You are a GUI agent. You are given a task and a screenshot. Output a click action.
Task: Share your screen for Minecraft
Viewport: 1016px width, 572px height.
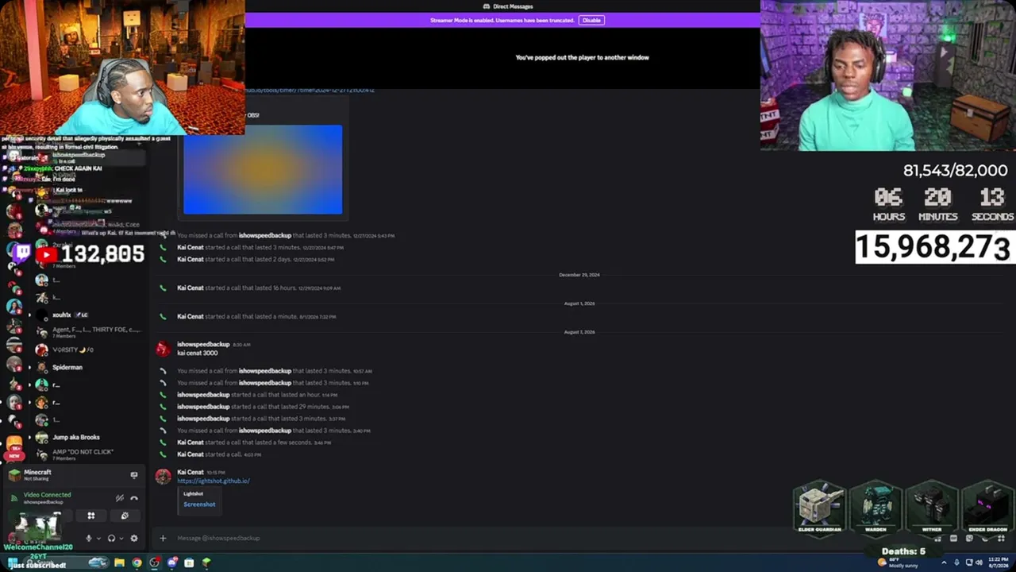point(134,475)
